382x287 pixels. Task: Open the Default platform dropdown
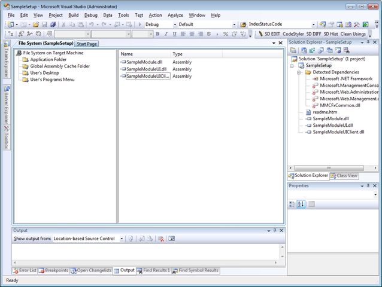coord(234,25)
